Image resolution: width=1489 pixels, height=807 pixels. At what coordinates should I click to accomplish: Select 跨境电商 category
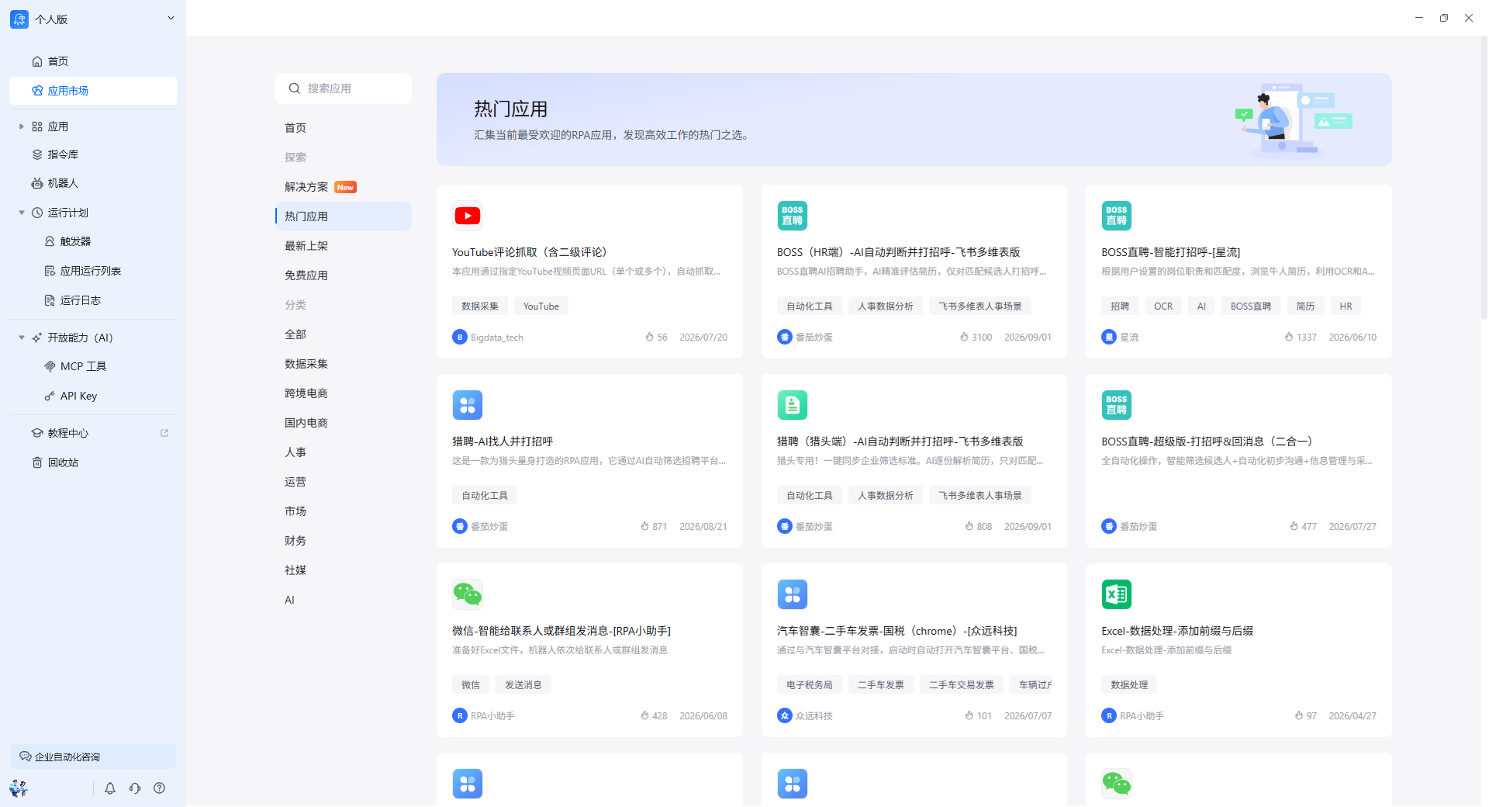coord(344,393)
